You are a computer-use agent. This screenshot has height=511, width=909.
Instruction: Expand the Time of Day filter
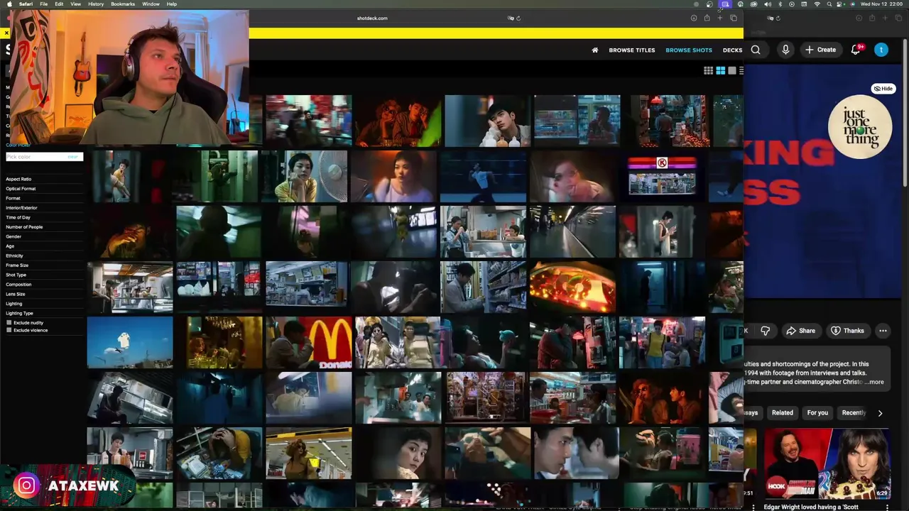pos(18,217)
